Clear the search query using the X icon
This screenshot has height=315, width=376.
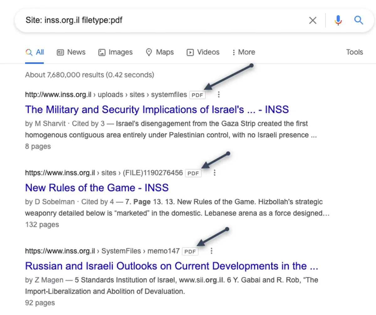click(x=313, y=20)
